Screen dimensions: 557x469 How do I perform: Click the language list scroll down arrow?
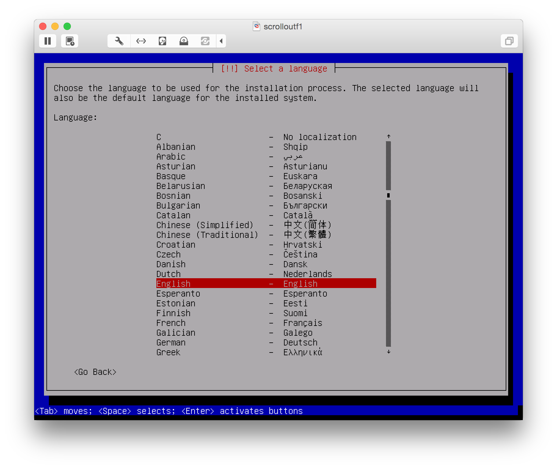point(388,352)
